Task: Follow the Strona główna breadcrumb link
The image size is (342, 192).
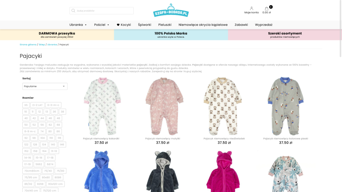Action: [28, 45]
